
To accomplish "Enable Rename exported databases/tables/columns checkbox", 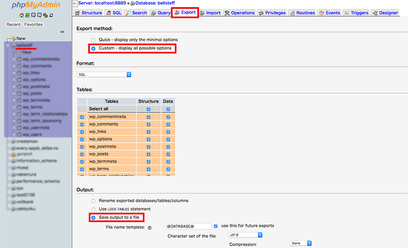I will click(x=93, y=201).
